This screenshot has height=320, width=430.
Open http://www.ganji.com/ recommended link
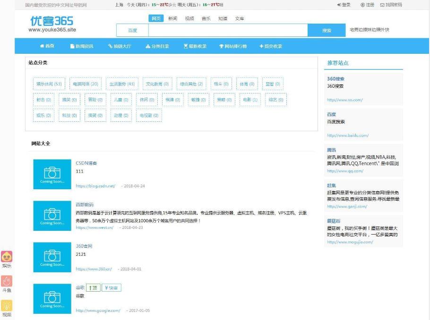pyautogui.click(x=347, y=206)
